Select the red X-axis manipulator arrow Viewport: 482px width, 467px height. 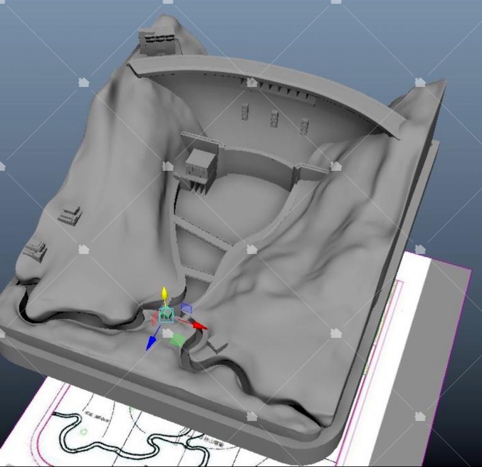pyautogui.click(x=200, y=326)
